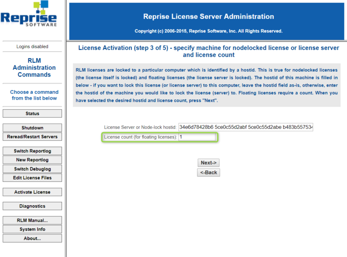This screenshot has width=347, height=257.
Task: Open the Switch Debuglog command
Action: pyautogui.click(x=32, y=169)
